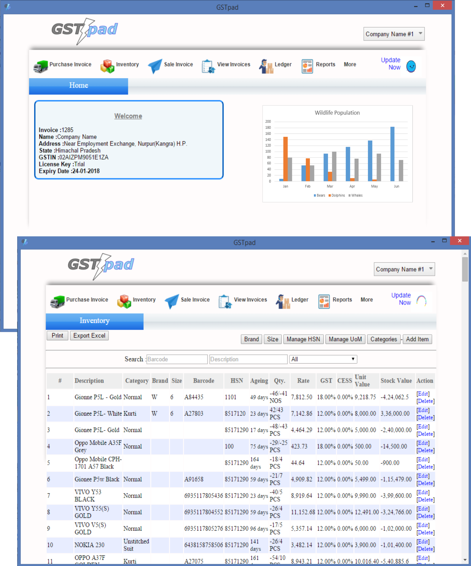Image resolution: width=471 pixels, height=566 pixels.
Task: Click Inventory cubes icon in Inventory window
Action: (x=124, y=301)
